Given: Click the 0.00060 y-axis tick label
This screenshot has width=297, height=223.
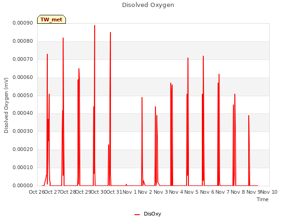Looking at the screenshot, I should point(23,78).
